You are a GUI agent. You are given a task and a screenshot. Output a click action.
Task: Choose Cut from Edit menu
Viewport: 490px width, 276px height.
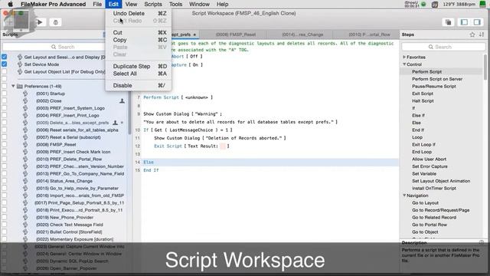139,32
